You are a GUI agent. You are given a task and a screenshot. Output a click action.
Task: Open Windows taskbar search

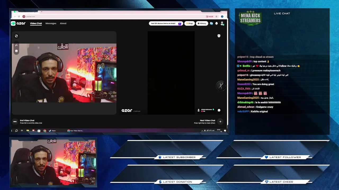(16, 131)
